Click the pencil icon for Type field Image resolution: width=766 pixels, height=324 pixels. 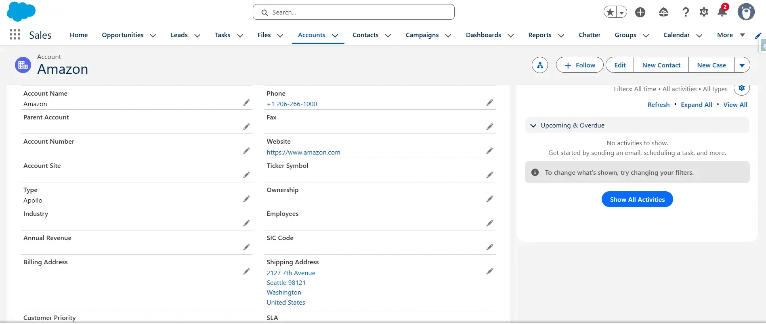[246, 199]
